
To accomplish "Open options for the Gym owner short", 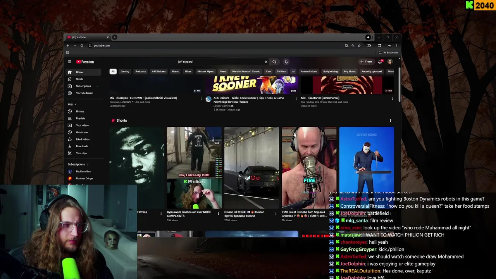I will (x=218, y=213).
